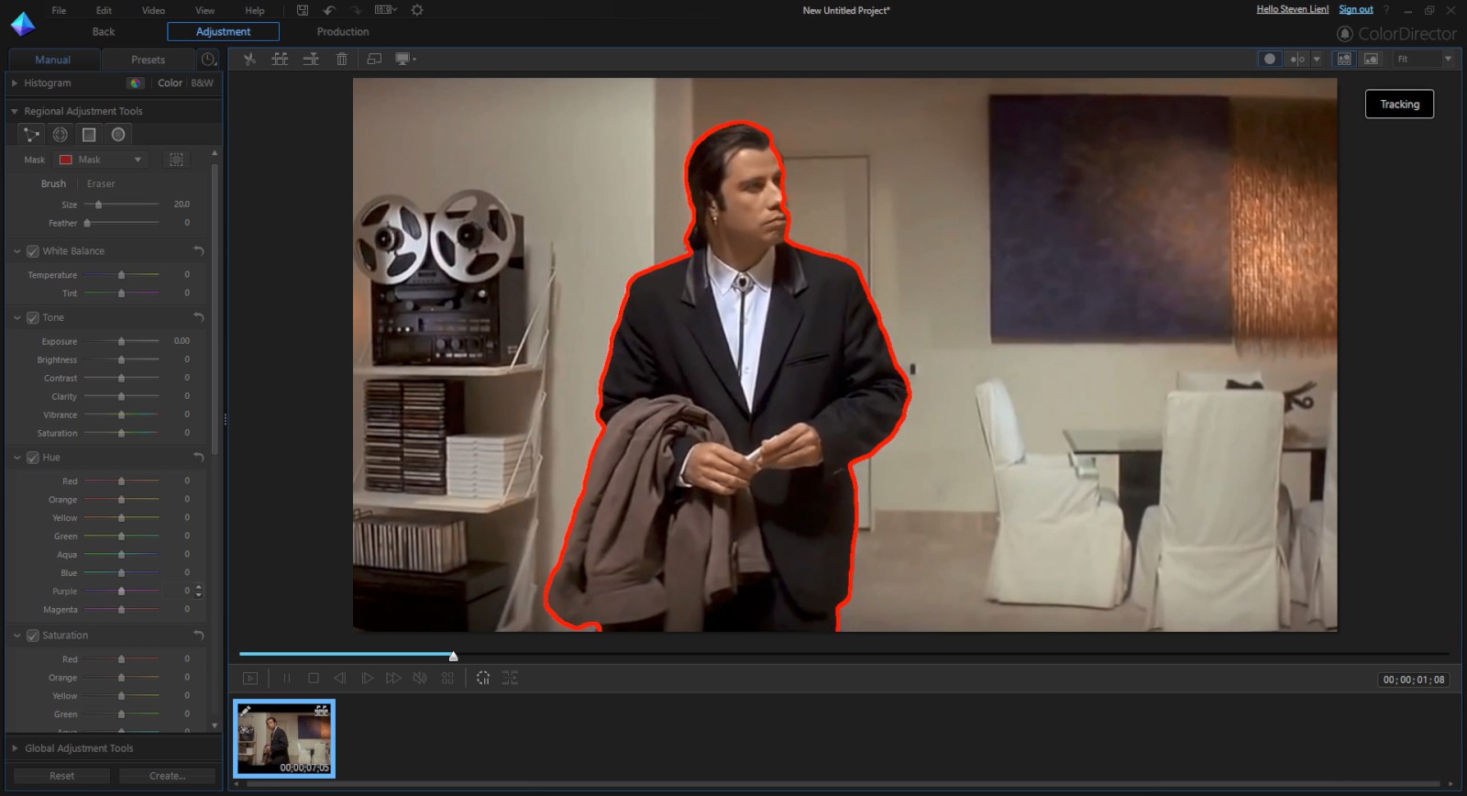The image size is (1467, 796).
Task: Click the dashed-circle pause tracking icon
Action: 483,679
